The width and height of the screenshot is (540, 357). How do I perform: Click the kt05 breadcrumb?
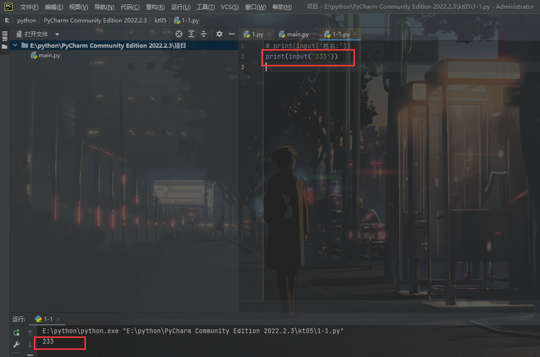160,21
